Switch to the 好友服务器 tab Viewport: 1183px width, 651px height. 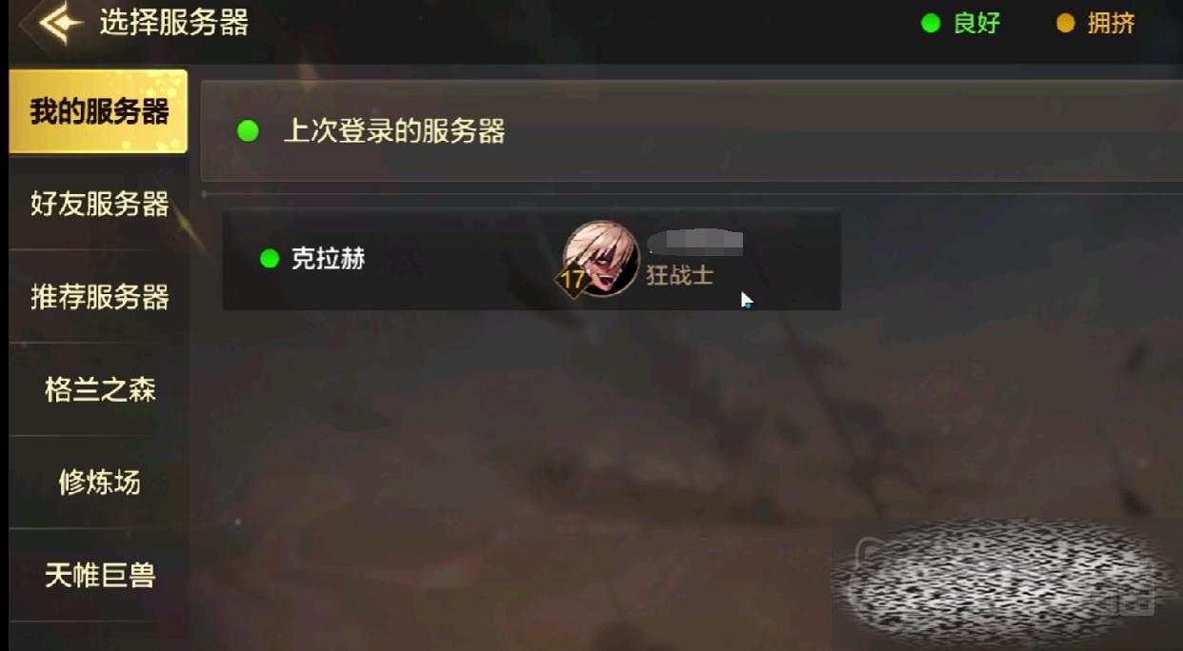[x=99, y=204]
